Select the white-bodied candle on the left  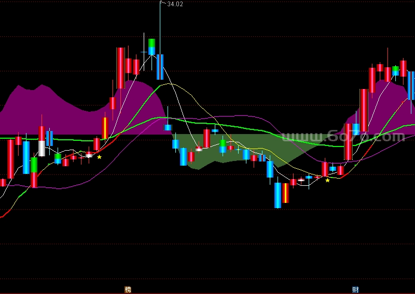41,149
